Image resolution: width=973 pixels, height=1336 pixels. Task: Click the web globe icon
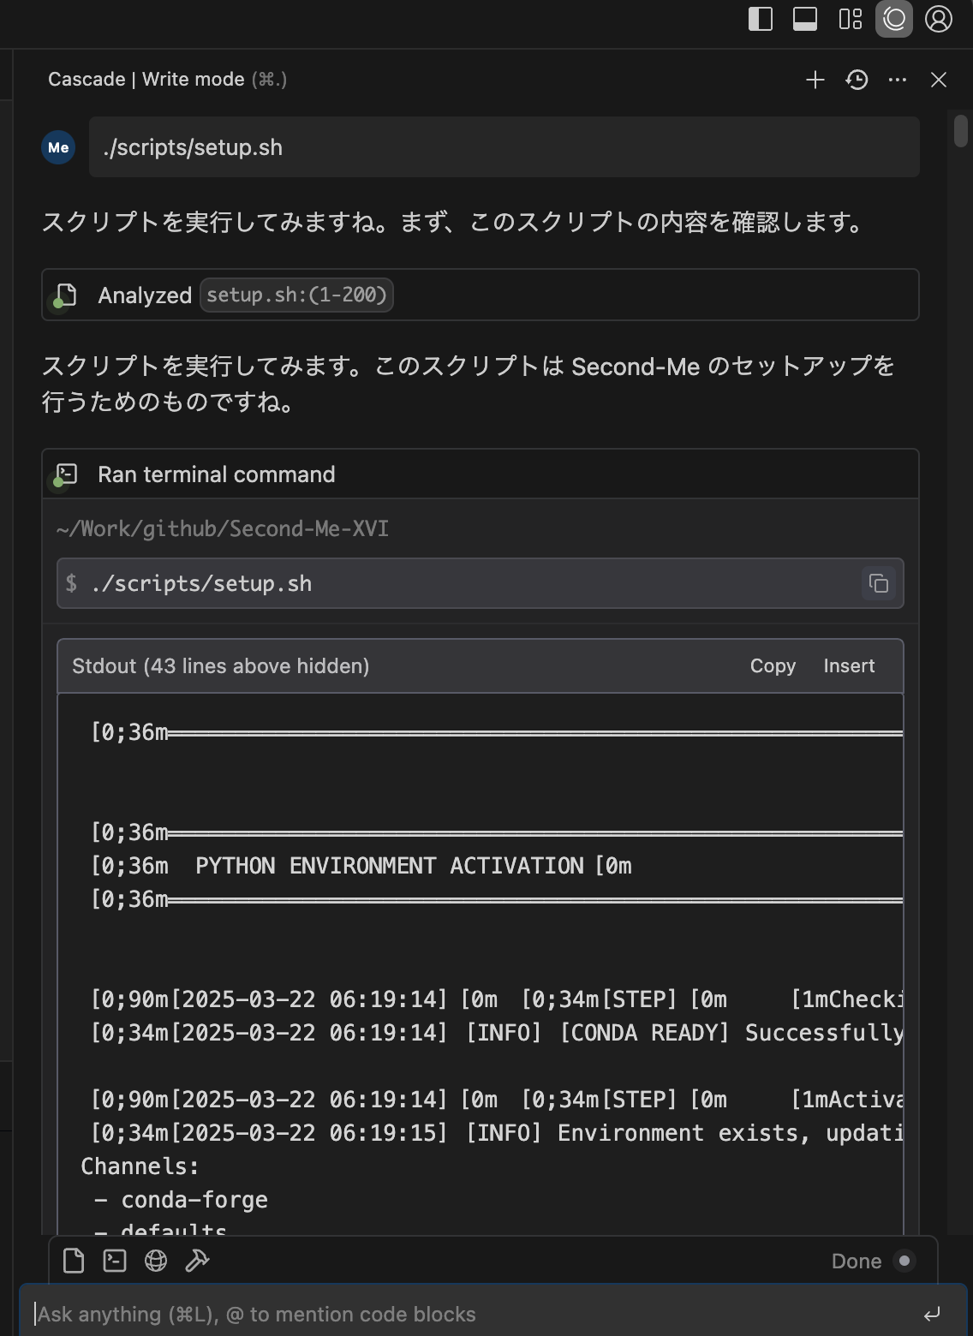coord(156,1261)
